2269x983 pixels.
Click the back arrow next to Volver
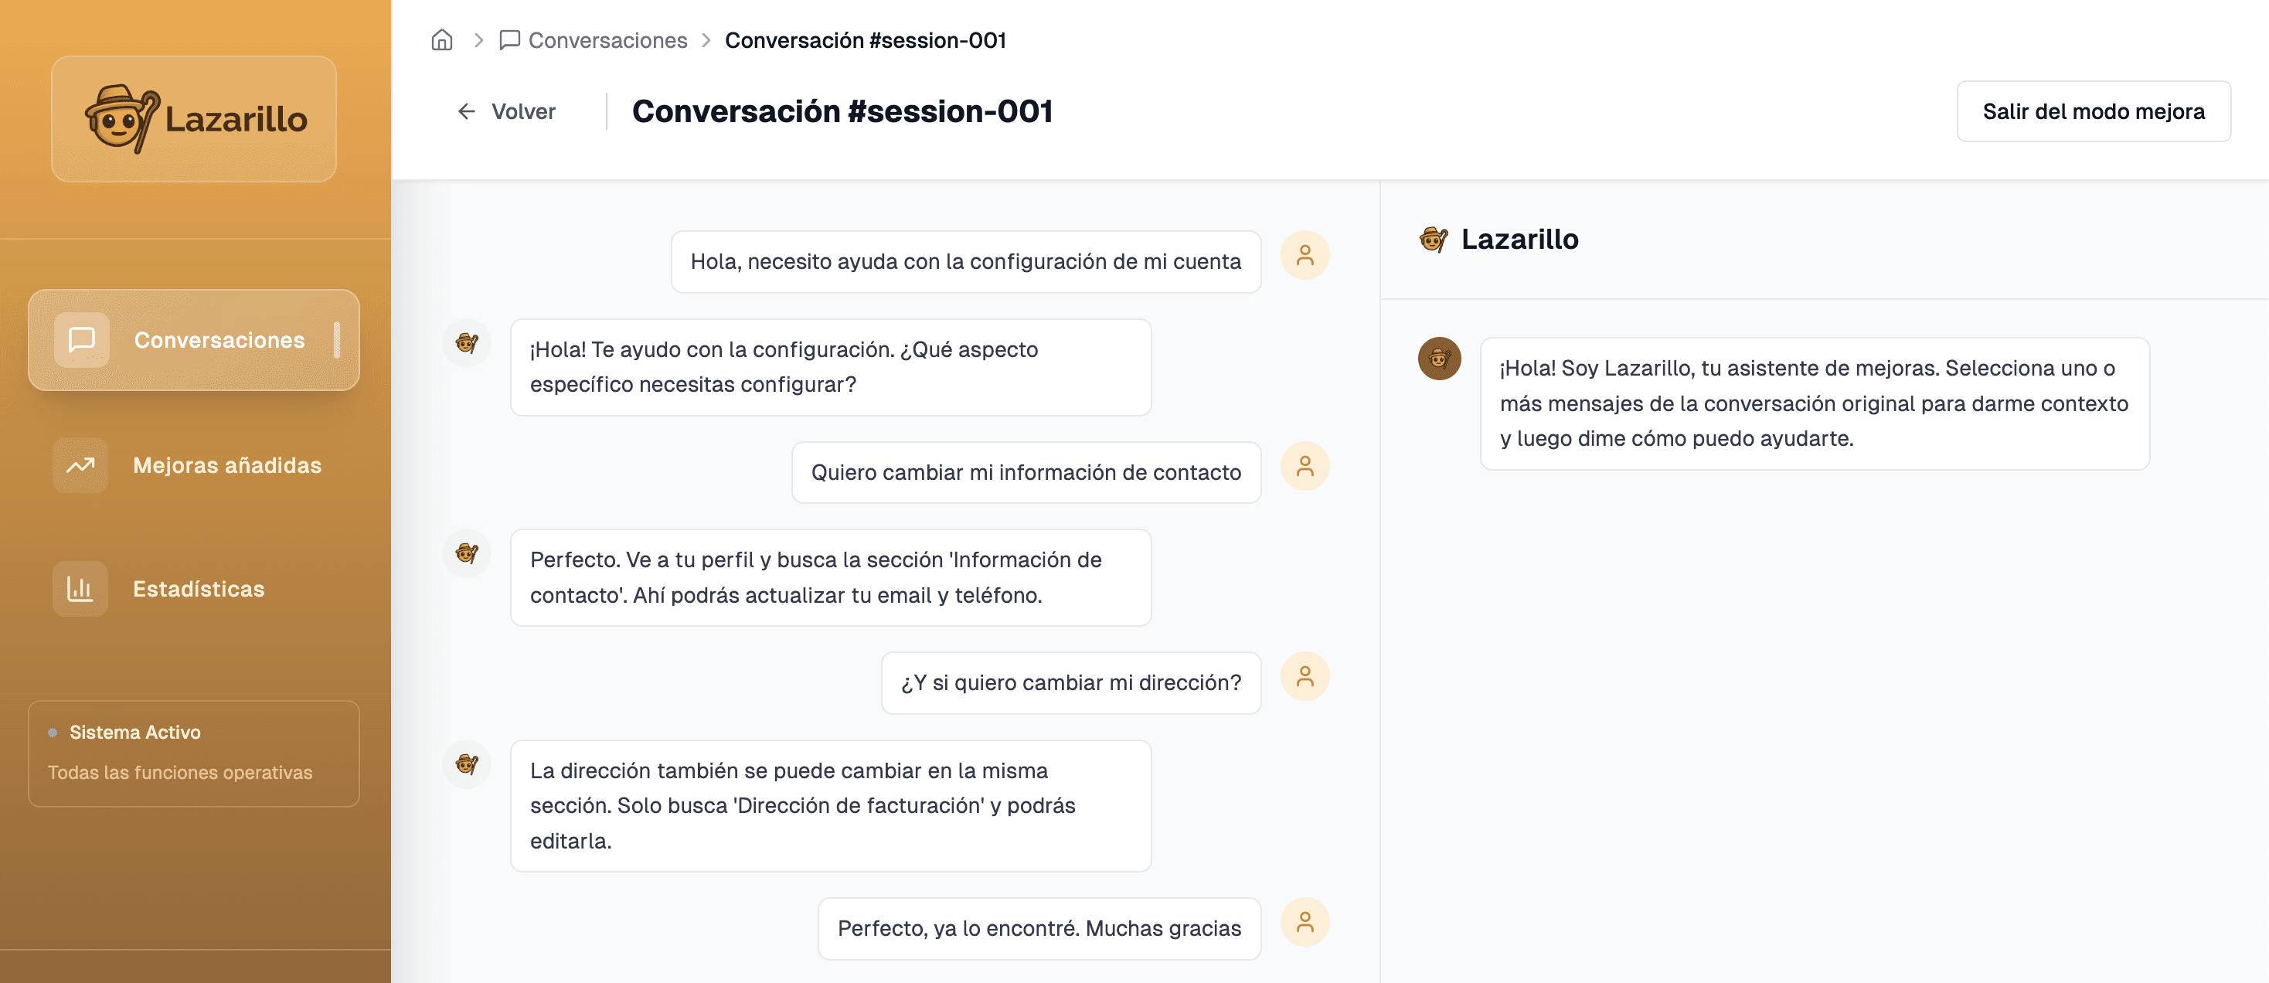465,111
